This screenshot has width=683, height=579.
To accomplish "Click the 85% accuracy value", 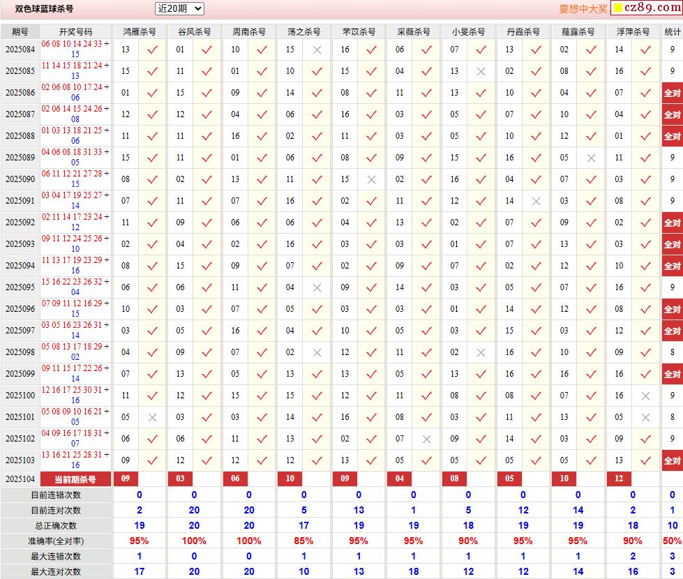I will coord(303,541).
